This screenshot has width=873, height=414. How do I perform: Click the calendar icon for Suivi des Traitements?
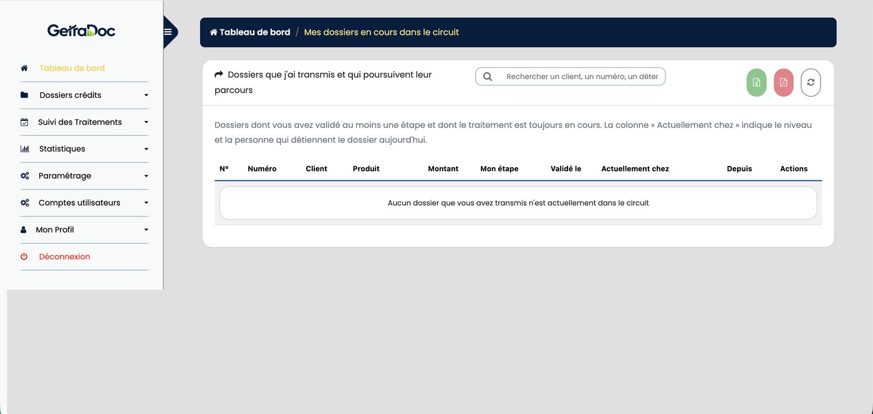pos(24,122)
